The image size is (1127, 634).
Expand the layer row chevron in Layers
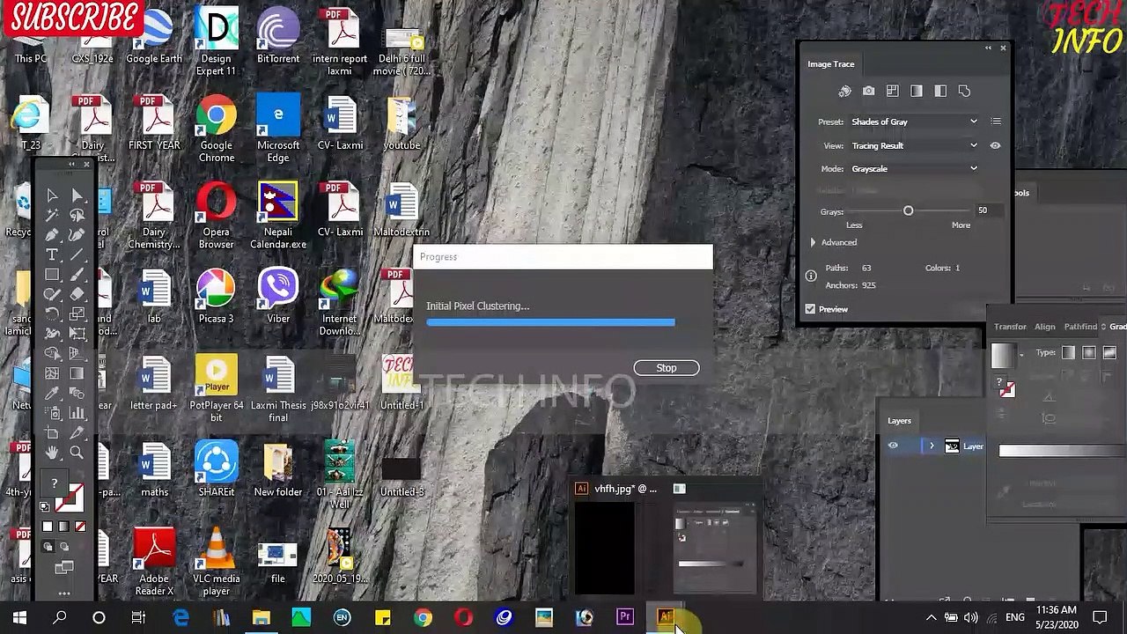tap(932, 446)
